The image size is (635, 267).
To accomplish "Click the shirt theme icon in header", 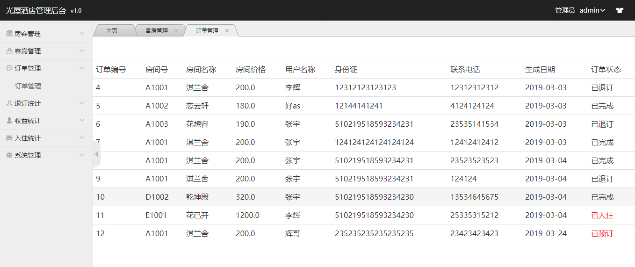I will pos(620,10).
